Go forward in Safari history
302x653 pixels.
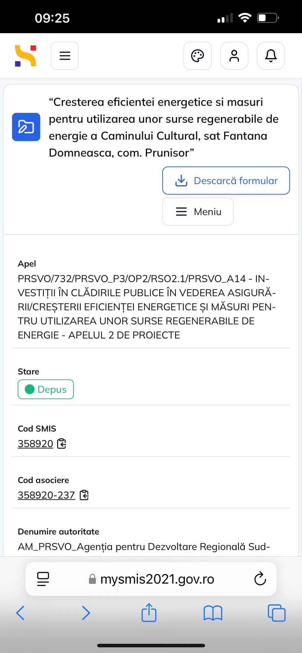(x=86, y=613)
